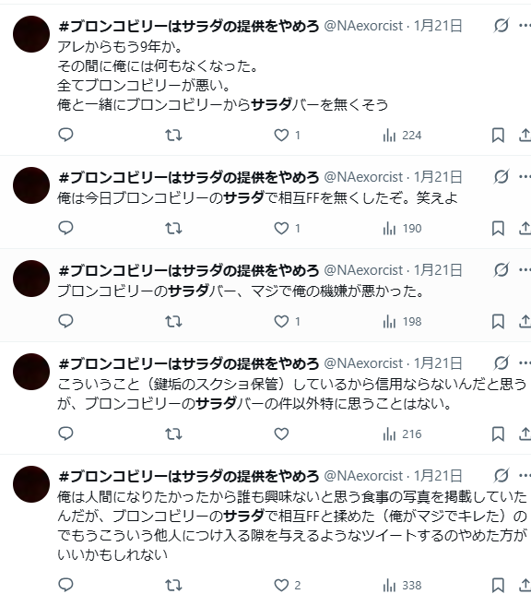Open more options on first tweet

pos(525,26)
